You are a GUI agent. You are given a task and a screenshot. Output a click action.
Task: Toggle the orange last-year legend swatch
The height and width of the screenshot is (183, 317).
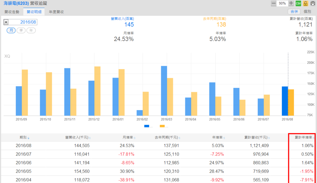(x=162, y=126)
